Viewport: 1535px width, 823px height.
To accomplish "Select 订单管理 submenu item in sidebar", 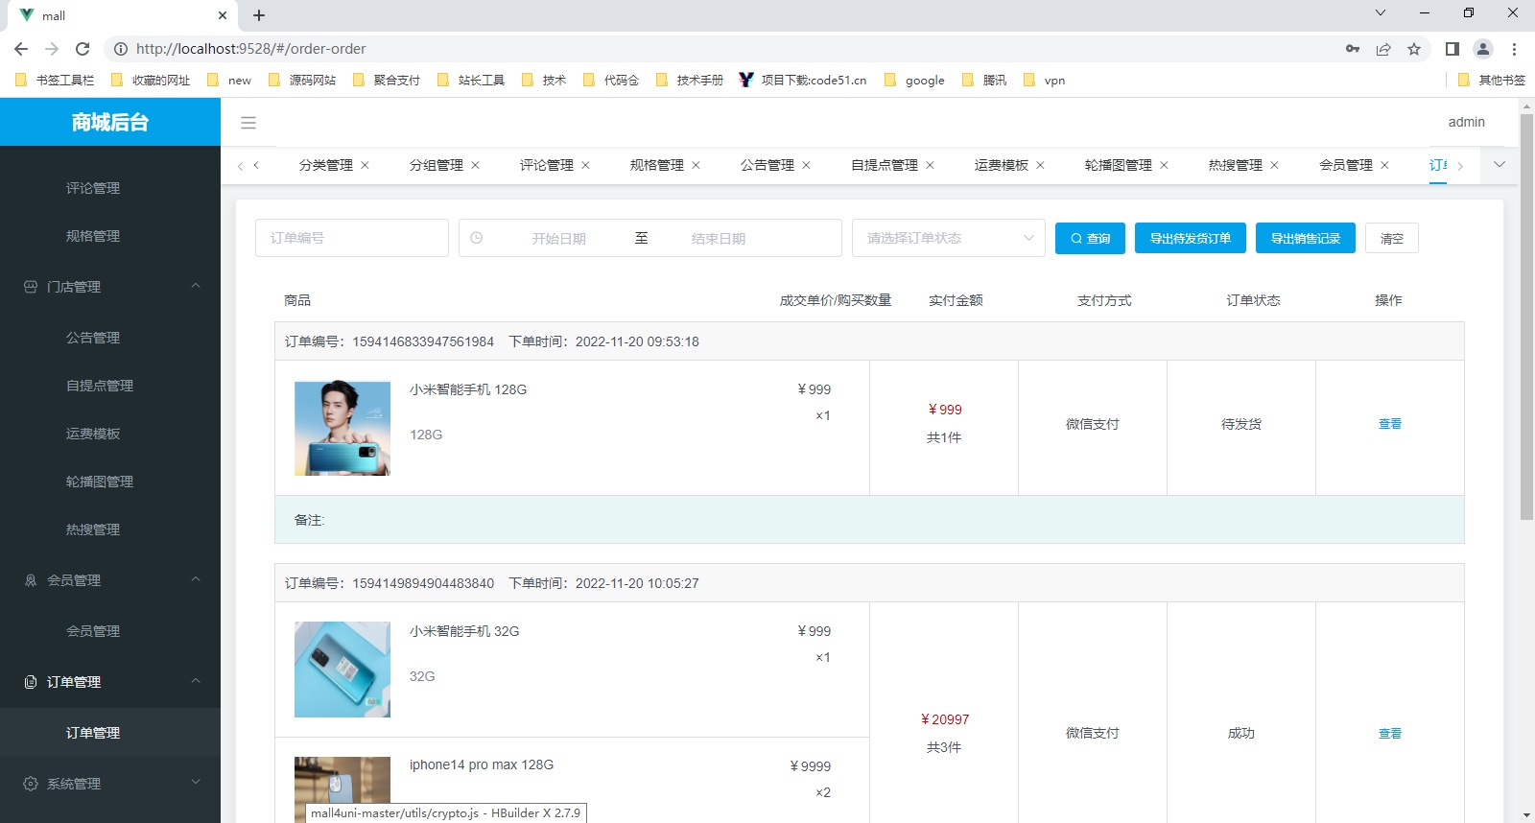I will tap(110, 733).
